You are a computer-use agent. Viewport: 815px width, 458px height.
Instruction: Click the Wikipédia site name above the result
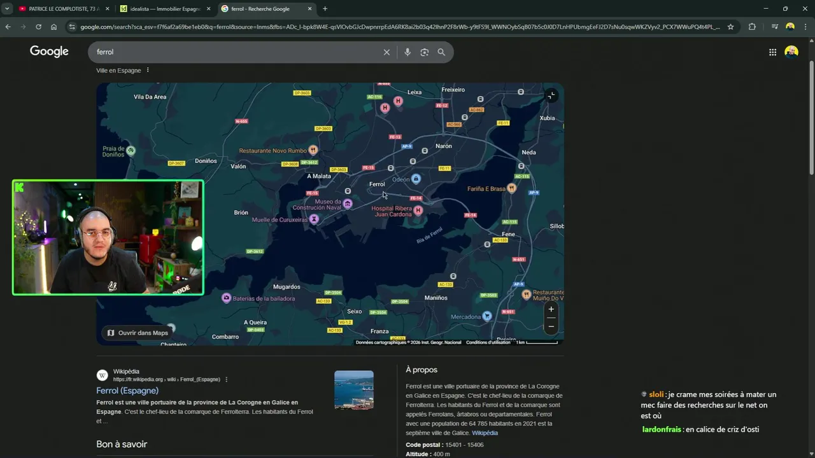coord(126,371)
